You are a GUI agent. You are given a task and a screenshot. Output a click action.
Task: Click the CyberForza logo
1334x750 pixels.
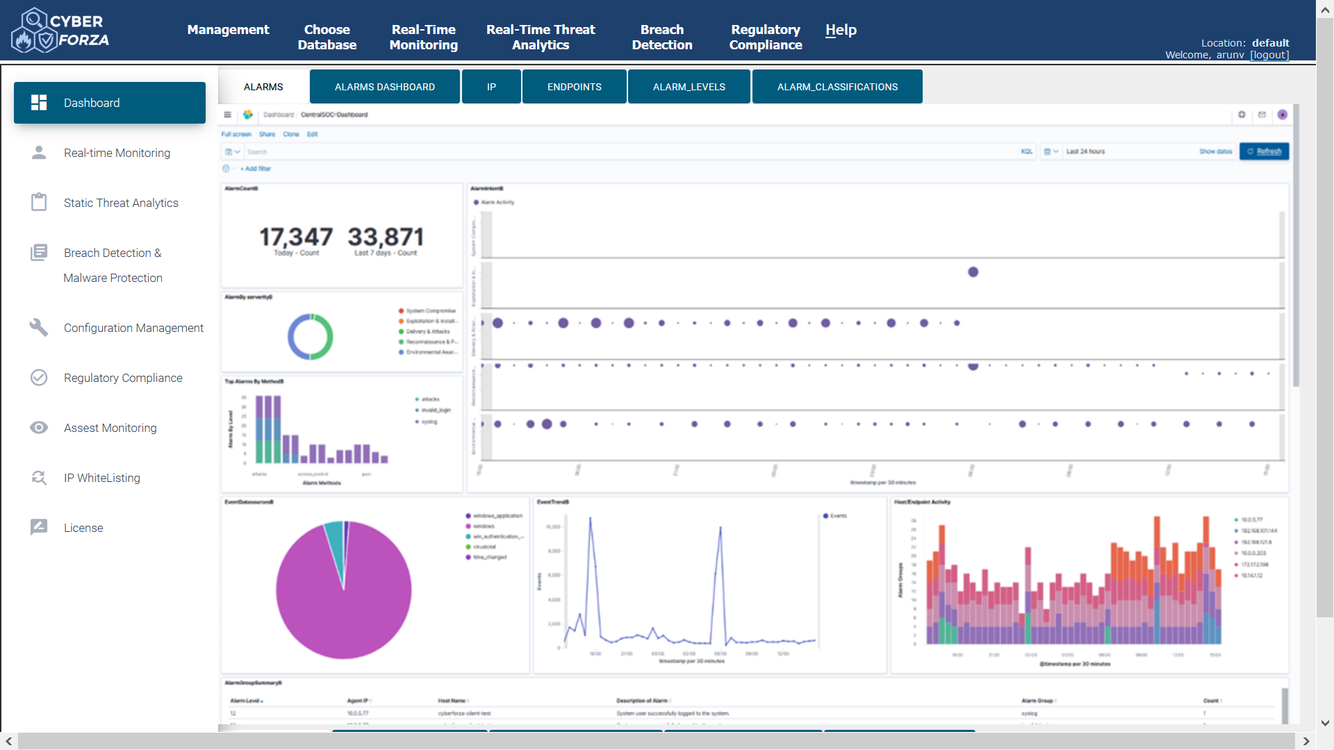[x=60, y=31]
